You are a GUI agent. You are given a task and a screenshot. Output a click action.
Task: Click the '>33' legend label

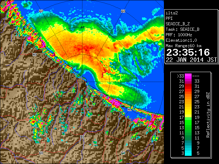tap(180, 76)
